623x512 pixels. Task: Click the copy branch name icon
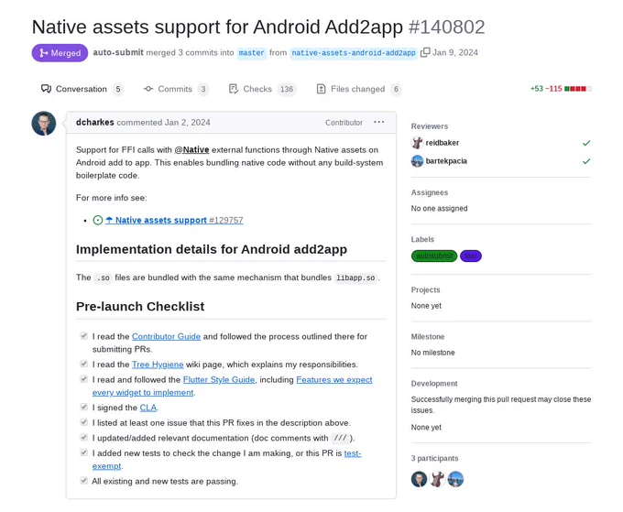pos(425,52)
